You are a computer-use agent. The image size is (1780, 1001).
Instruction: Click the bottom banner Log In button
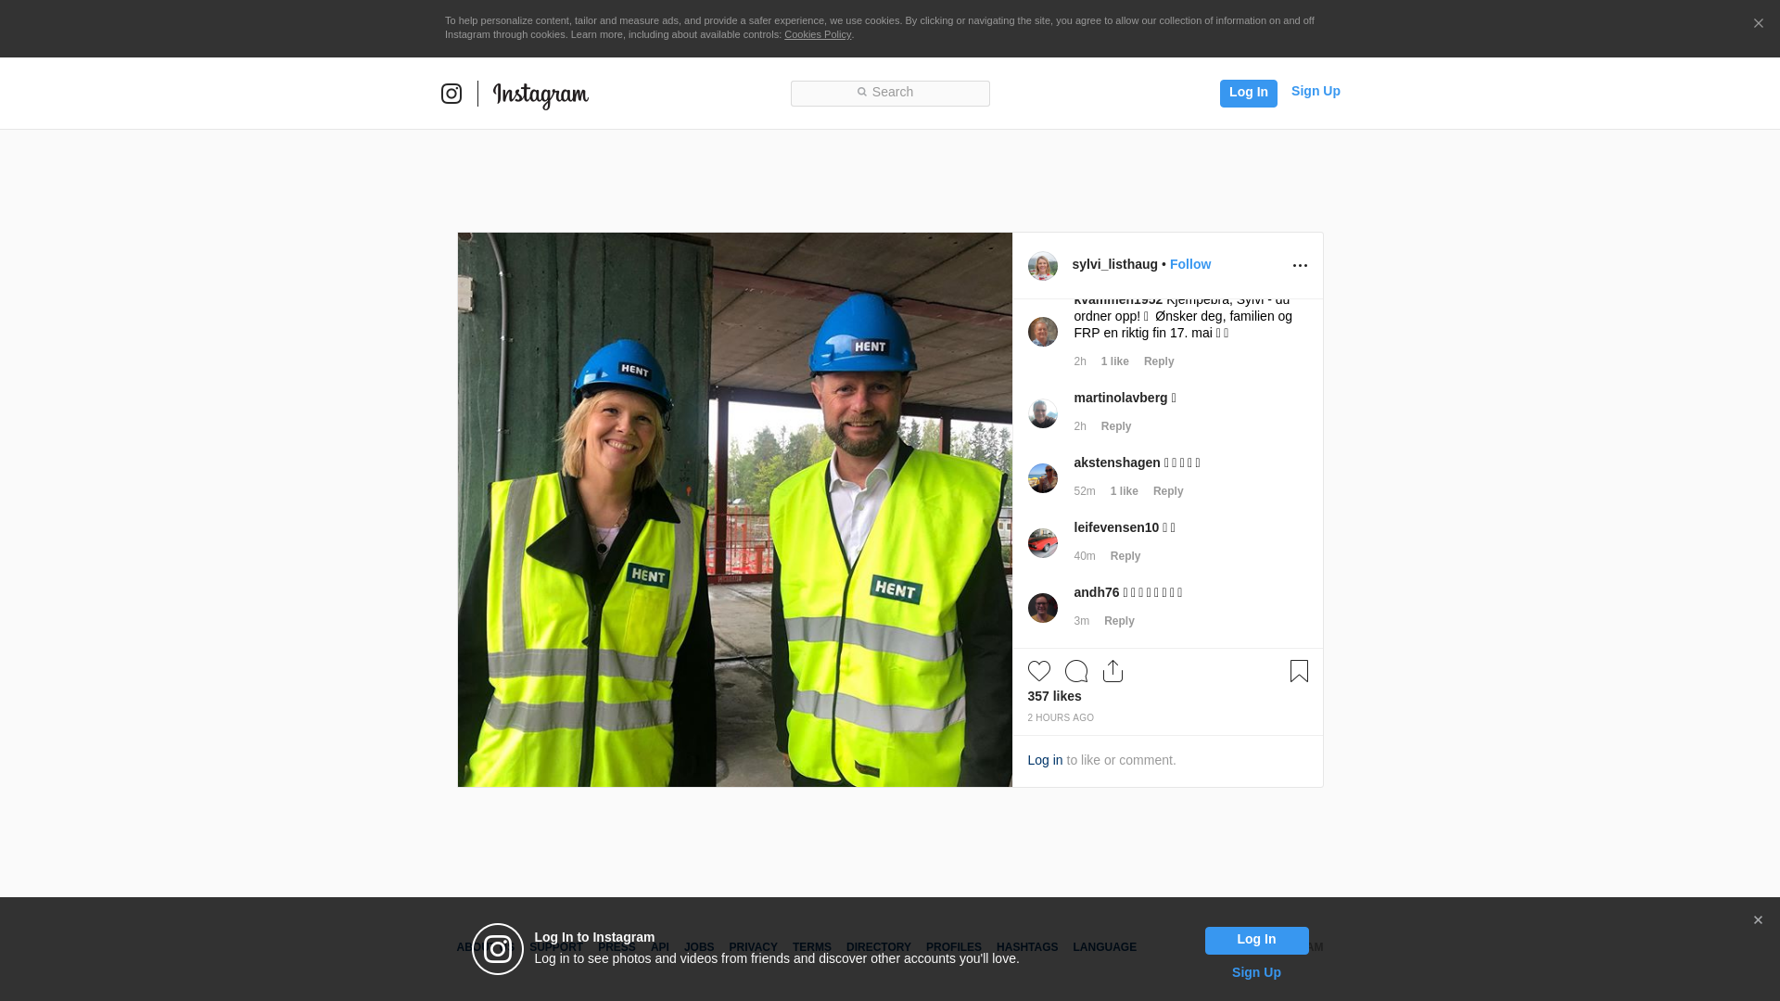1256,941
